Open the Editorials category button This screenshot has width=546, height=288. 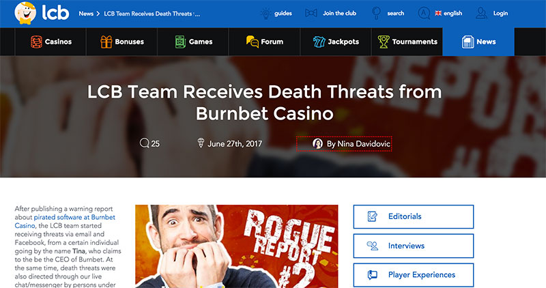click(x=414, y=216)
